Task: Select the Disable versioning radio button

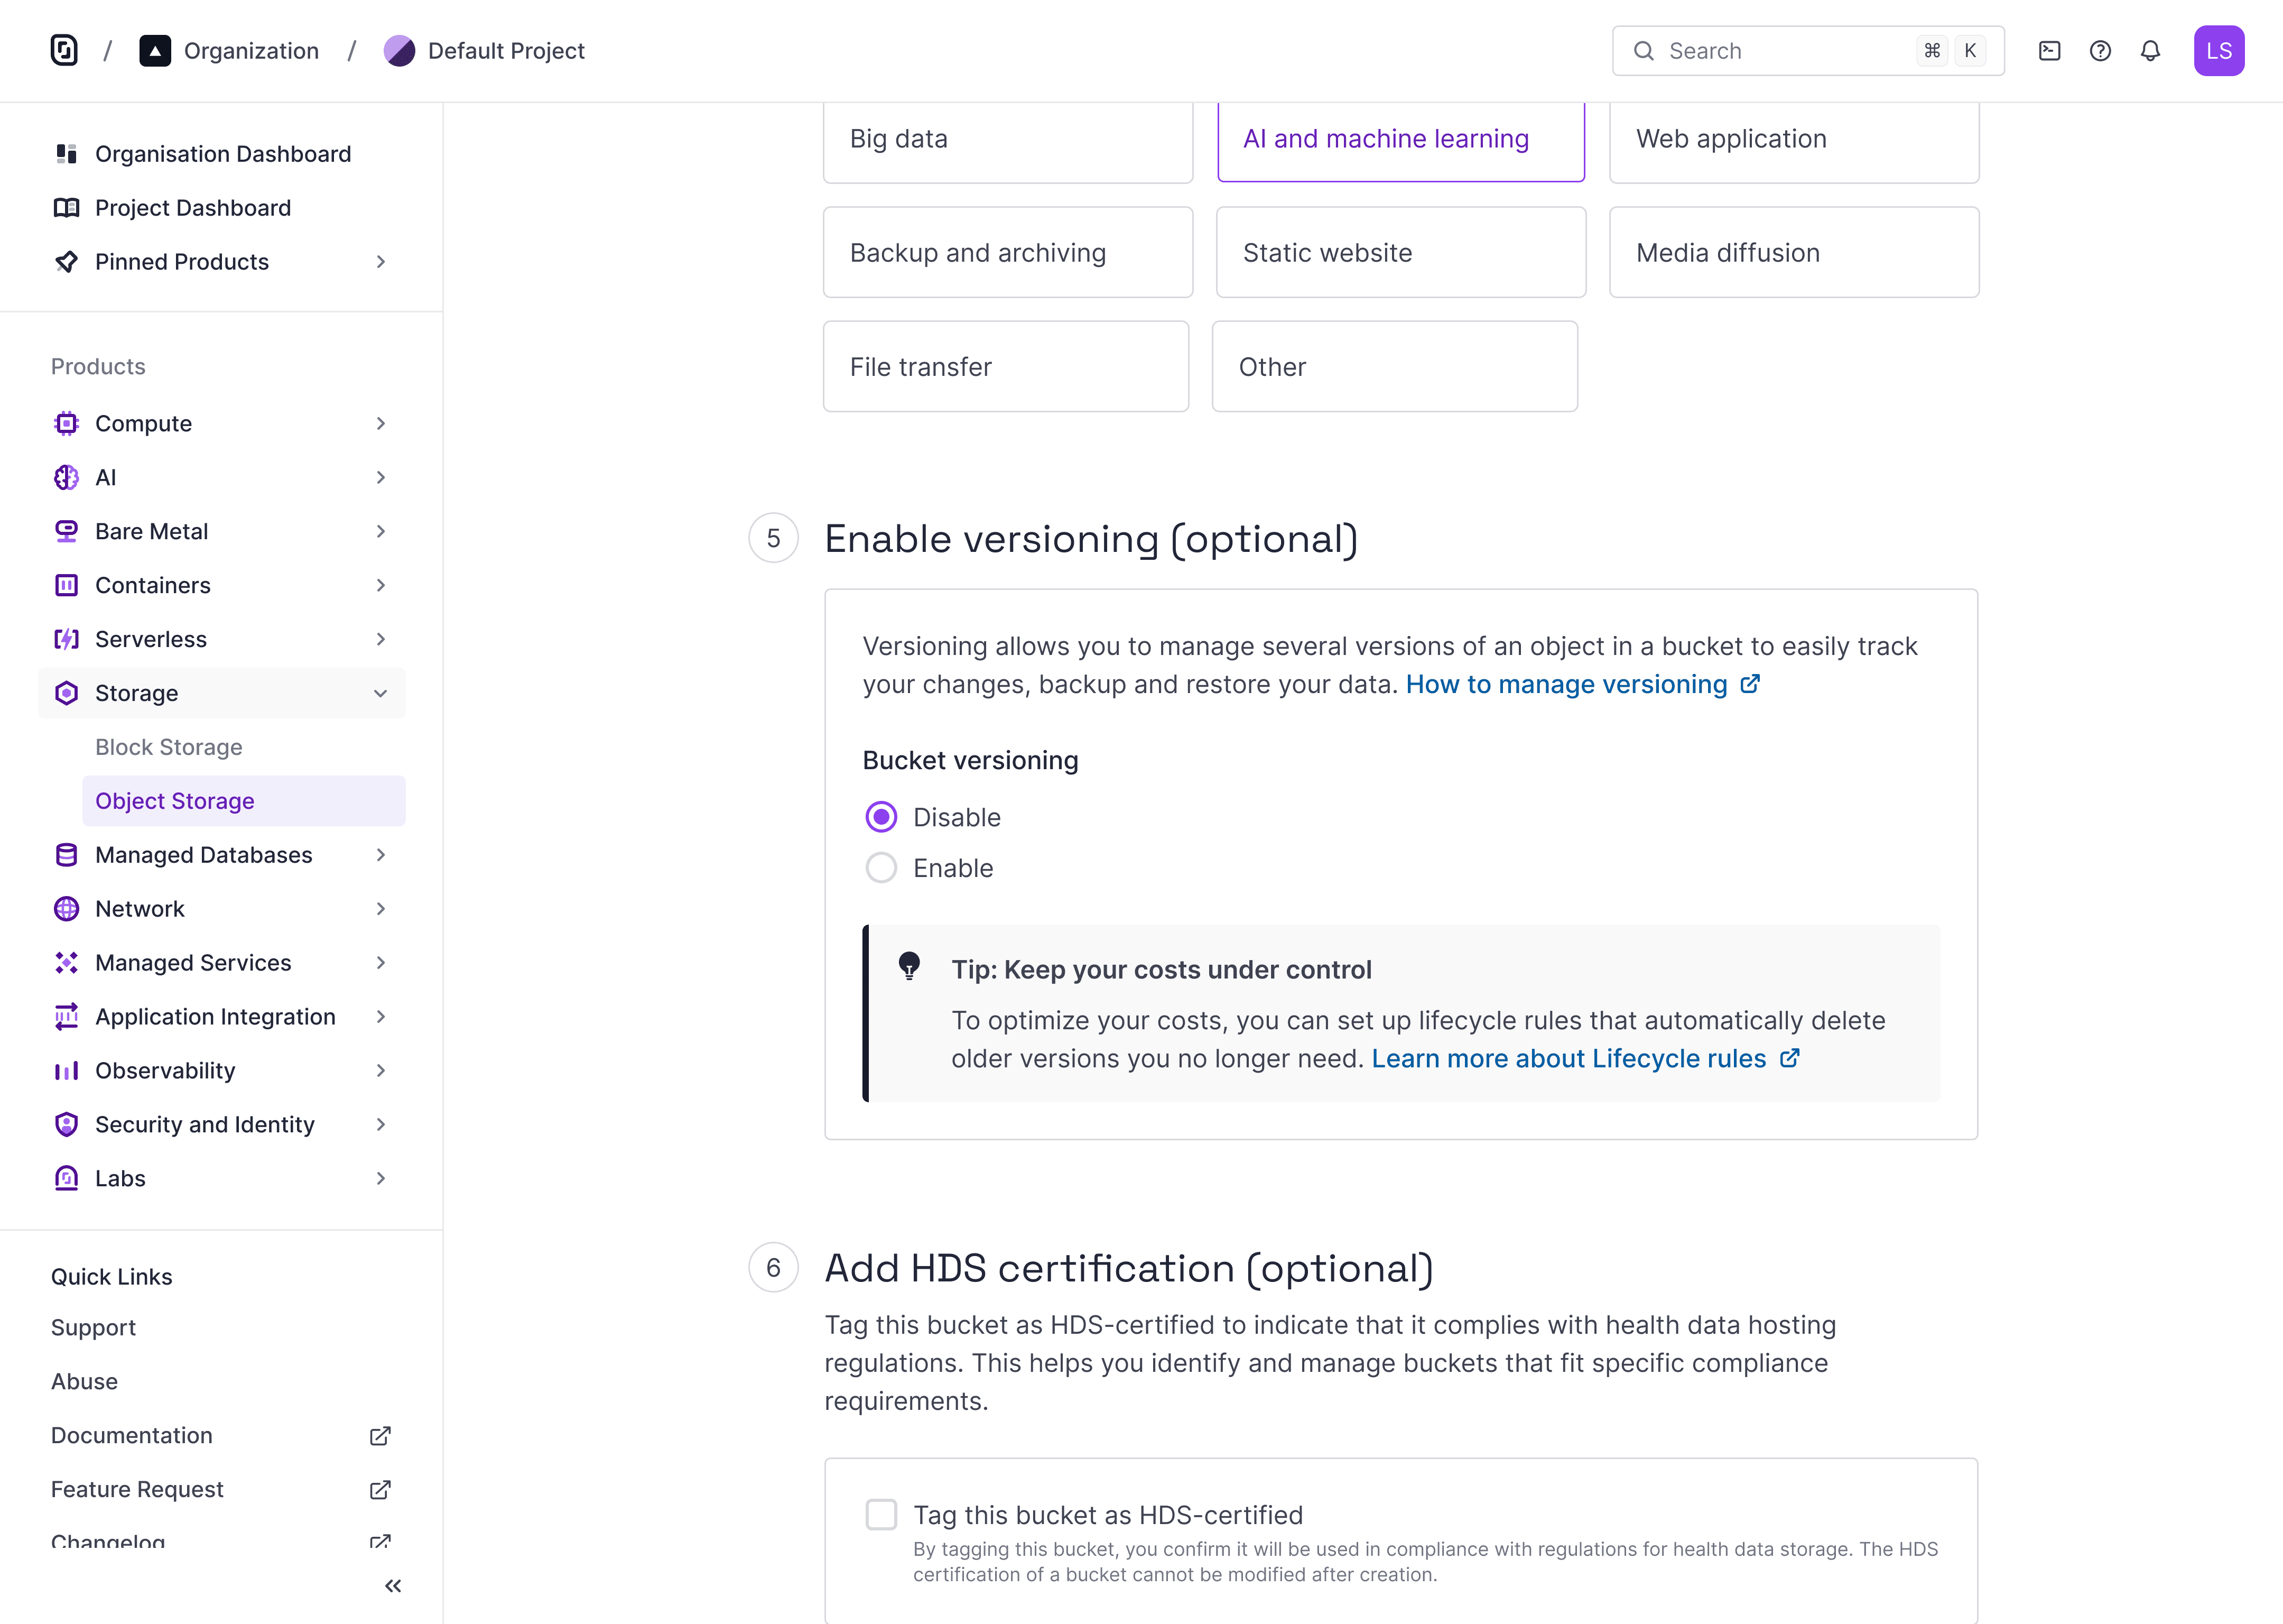Action: (880, 817)
